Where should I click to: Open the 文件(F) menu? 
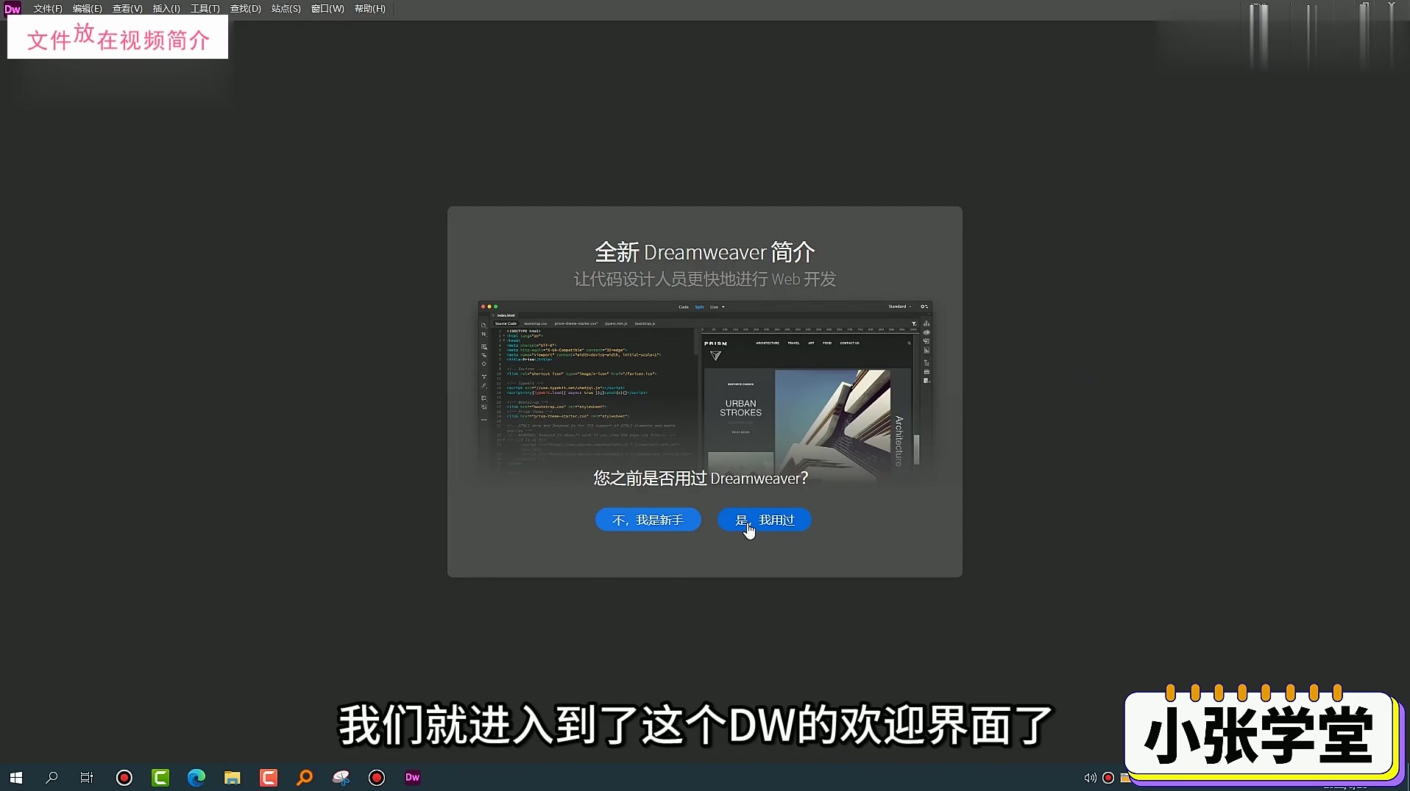point(48,9)
